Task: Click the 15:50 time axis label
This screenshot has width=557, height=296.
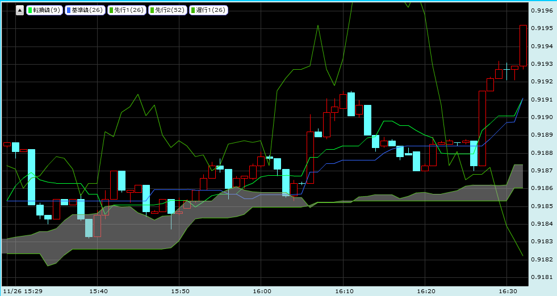Action: (180, 291)
